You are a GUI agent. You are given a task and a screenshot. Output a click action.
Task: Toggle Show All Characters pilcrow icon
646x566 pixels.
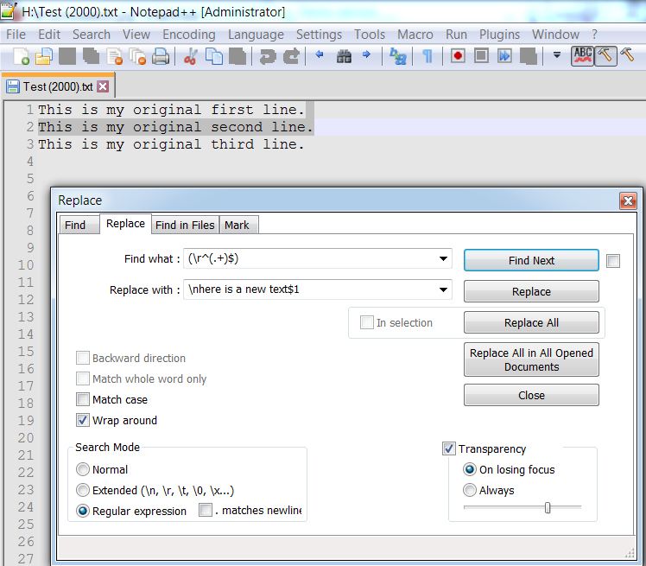427,55
